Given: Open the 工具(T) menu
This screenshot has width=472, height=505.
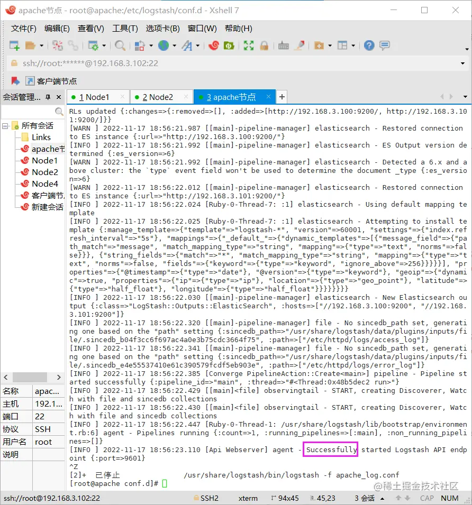Looking at the screenshot, I should point(125,29).
